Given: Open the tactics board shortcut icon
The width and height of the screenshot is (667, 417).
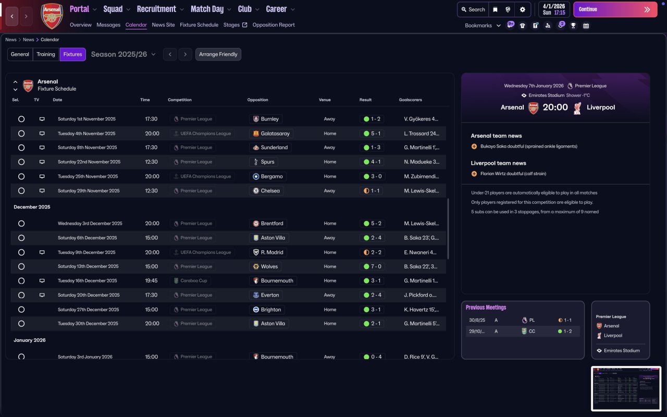Looking at the screenshot, I should (535, 26).
